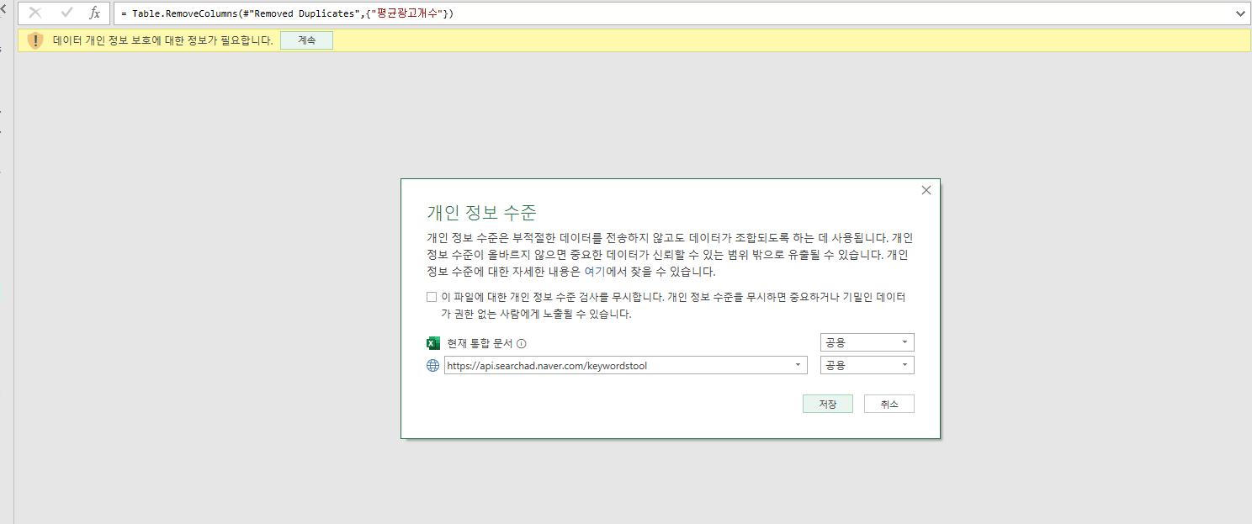Open the formula bar expand chevron on the right
This screenshot has width=1252, height=524.
[1240, 13]
